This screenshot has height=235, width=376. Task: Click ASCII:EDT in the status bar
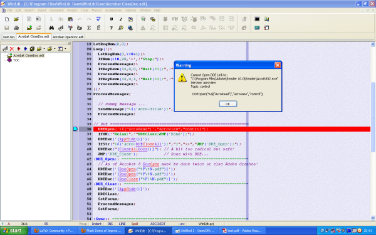tap(158, 224)
